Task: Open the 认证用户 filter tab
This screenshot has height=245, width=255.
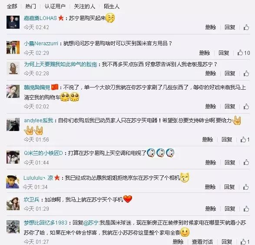Action: (x=55, y=7)
